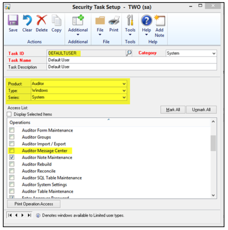Check Auditor Rebuild operation
The image size is (228, 230).
click(12, 164)
